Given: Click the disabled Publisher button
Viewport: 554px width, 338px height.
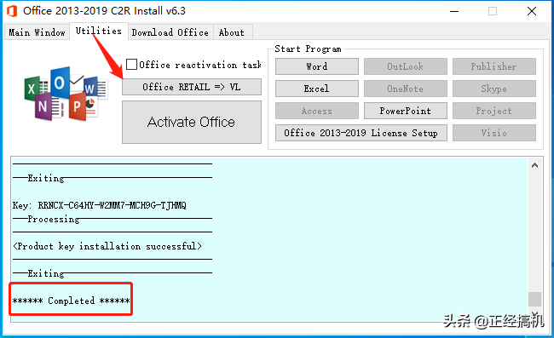Looking at the screenshot, I should 494,66.
